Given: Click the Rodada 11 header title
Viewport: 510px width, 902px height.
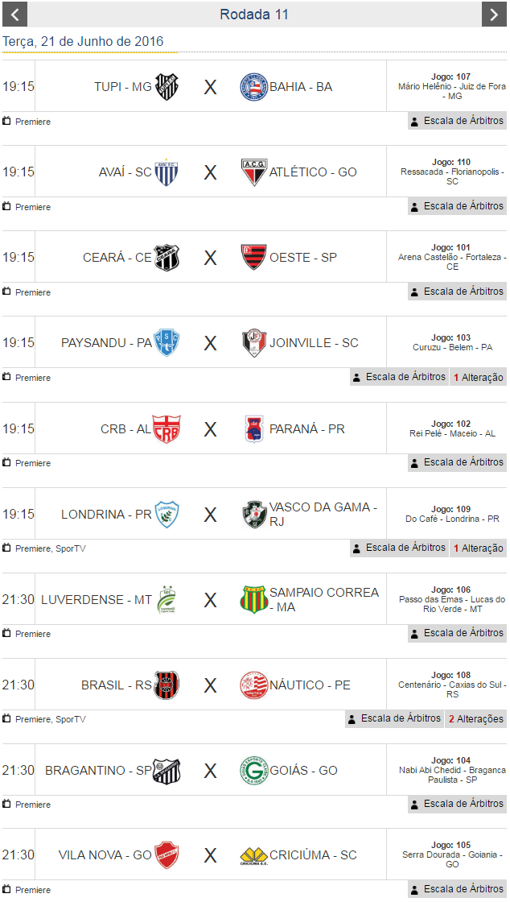Looking at the screenshot, I should 254,14.
